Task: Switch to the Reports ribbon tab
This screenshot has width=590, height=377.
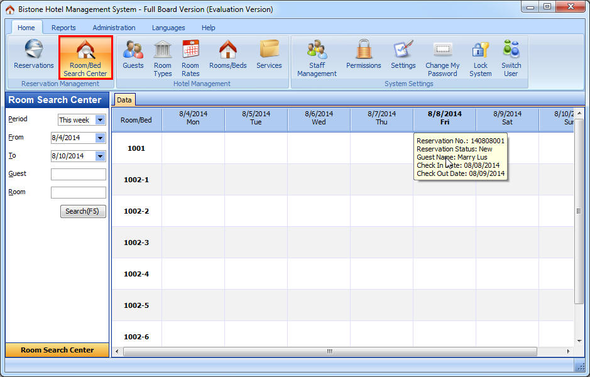Action: (63, 28)
